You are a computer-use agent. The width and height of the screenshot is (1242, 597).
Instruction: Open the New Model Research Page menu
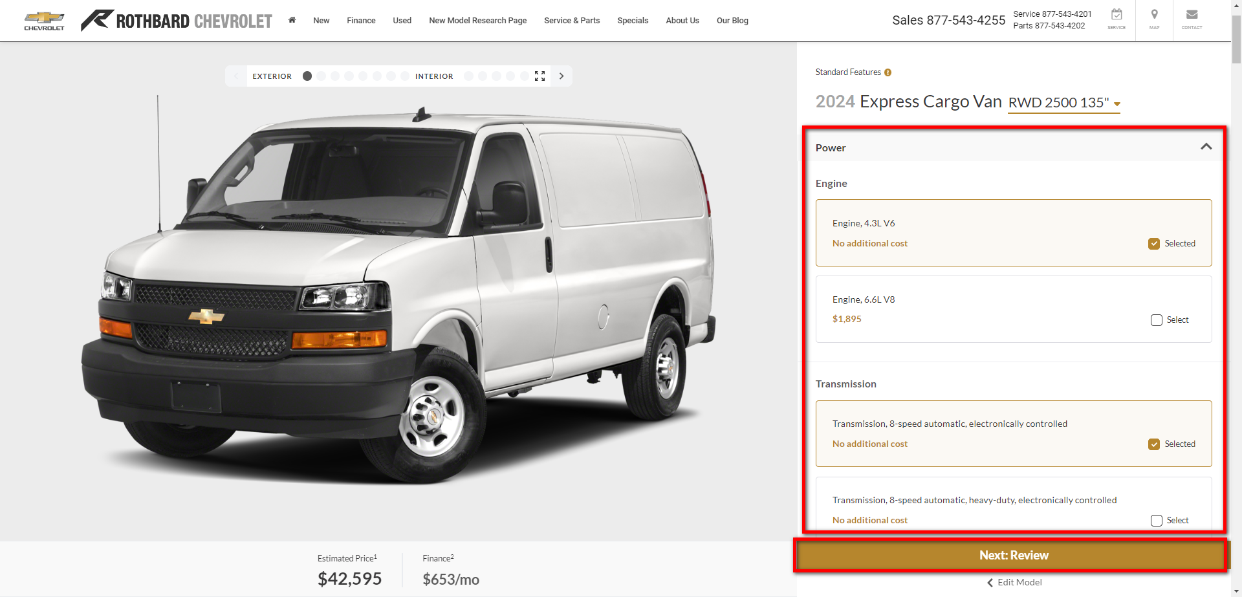click(477, 20)
